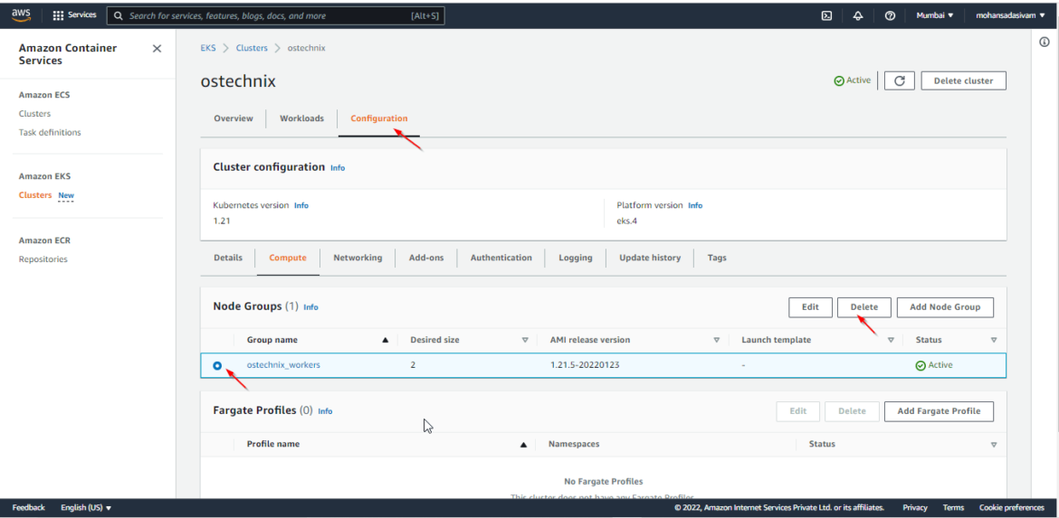This screenshot has height=518, width=1059.
Task: Click the AWS search input field
Action: (272, 15)
